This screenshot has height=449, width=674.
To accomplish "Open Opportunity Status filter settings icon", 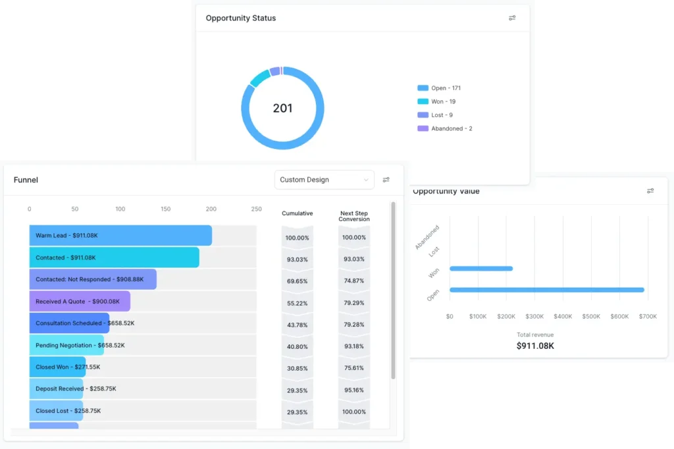I will click(512, 18).
